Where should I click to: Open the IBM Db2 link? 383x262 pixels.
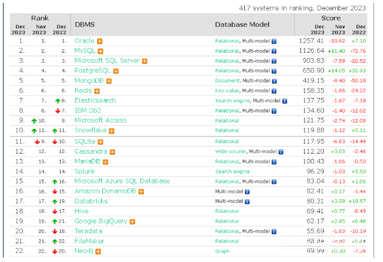point(88,111)
